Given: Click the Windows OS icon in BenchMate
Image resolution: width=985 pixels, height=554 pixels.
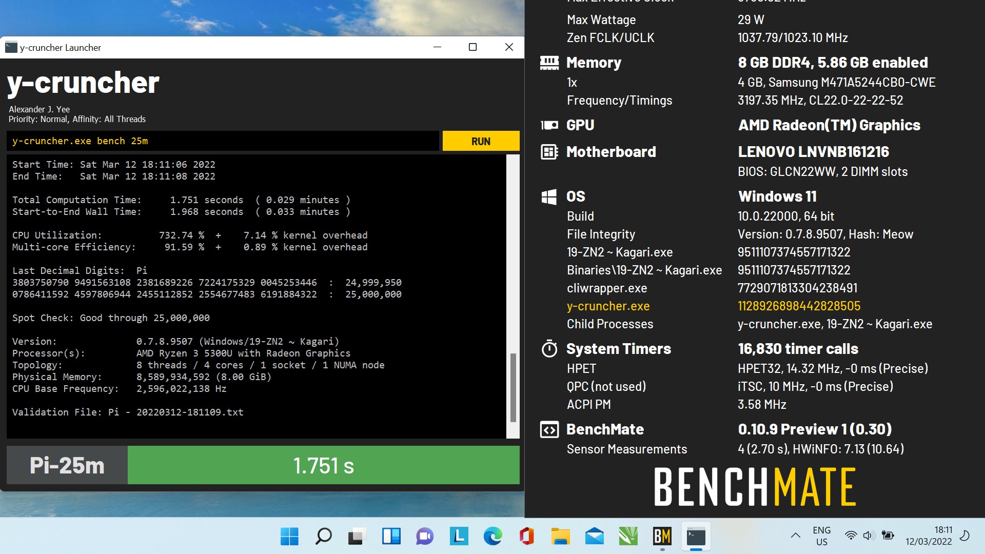Looking at the screenshot, I should [549, 196].
